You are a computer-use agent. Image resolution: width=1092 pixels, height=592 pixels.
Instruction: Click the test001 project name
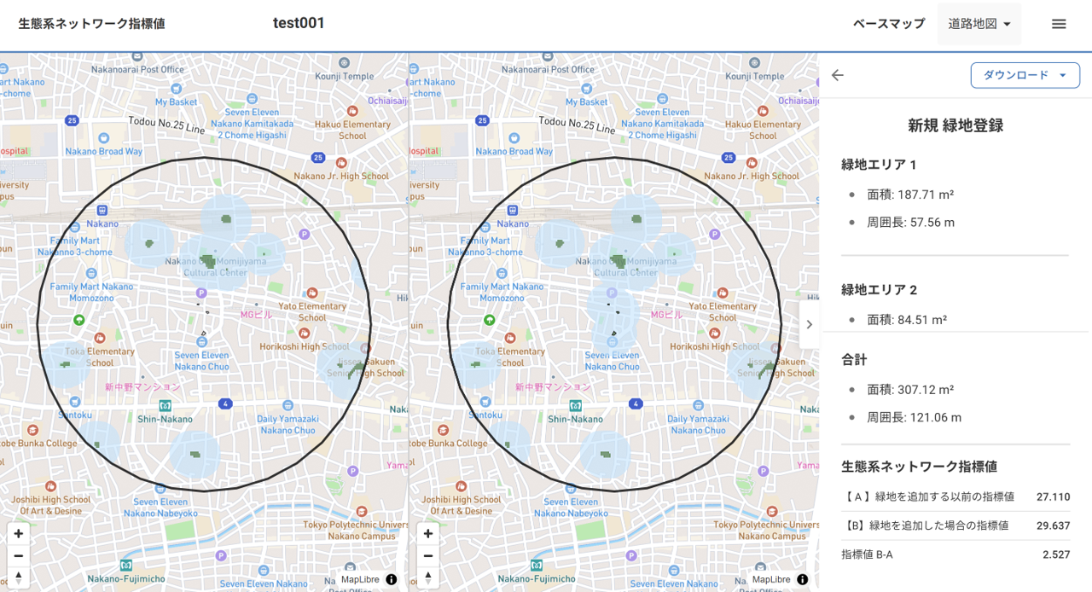coord(299,24)
